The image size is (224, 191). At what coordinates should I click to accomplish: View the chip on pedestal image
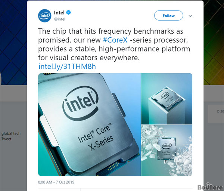pyautogui.click(x=167, y=99)
